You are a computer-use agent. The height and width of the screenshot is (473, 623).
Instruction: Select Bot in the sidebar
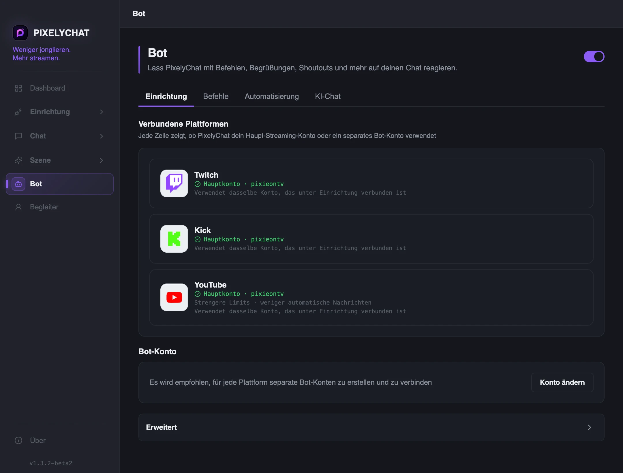click(60, 184)
